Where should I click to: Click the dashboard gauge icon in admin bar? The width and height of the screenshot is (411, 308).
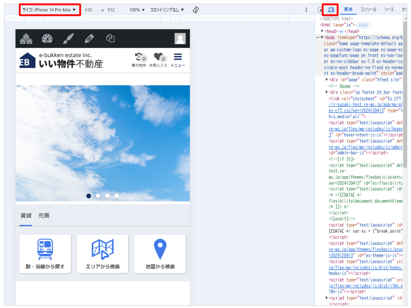(x=47, y=39)
